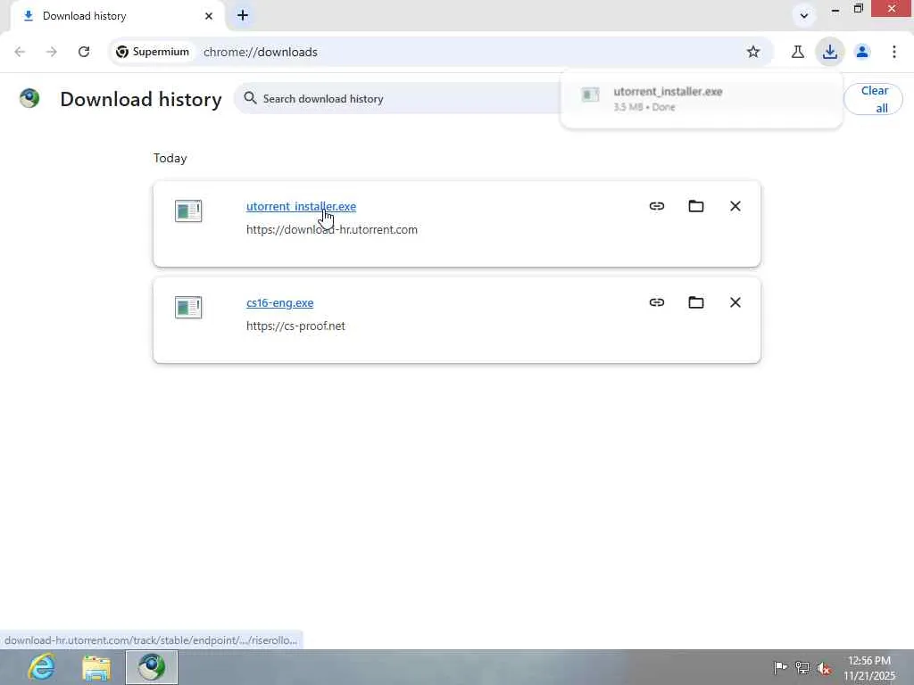This screenshot has height=685, width=914.
Task: Click utorrent_installer.exe in downloads popup
Action: [702, 99]
